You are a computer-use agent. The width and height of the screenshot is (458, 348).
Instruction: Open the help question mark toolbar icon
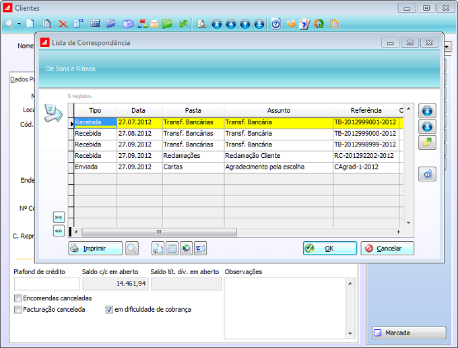coord(276,24)
